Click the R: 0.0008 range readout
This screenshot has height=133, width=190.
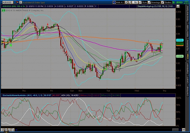tap(89, 6)
